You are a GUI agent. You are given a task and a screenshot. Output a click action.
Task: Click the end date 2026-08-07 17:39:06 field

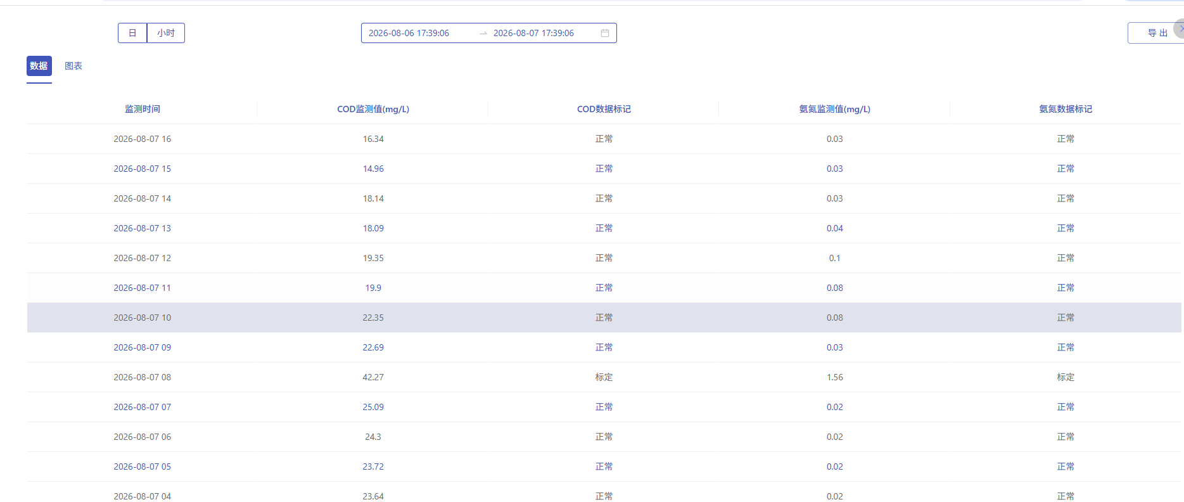[x=533, y=33]
